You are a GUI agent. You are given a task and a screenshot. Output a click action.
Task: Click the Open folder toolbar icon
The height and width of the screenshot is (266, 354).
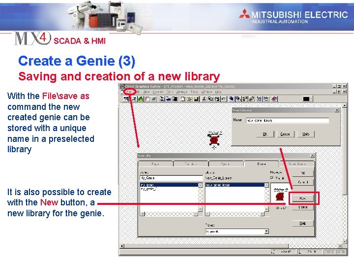pyautogui.click(x=189, y=99)
